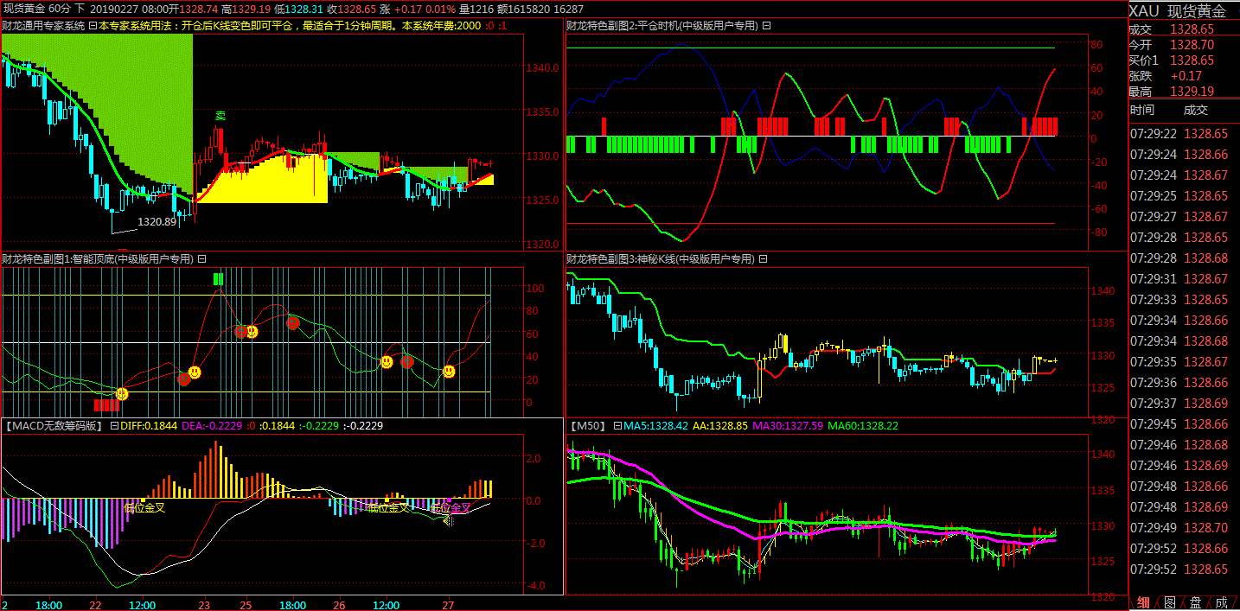The width and height of the screenshot is (1240, 611).
Task: Click the AA:1328.85 readout
Action: pyautogui.click(x=722, y=426)
